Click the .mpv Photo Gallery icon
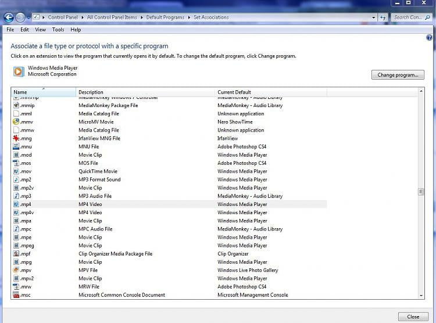Viewport: 436px width, 323px height. 16,270
